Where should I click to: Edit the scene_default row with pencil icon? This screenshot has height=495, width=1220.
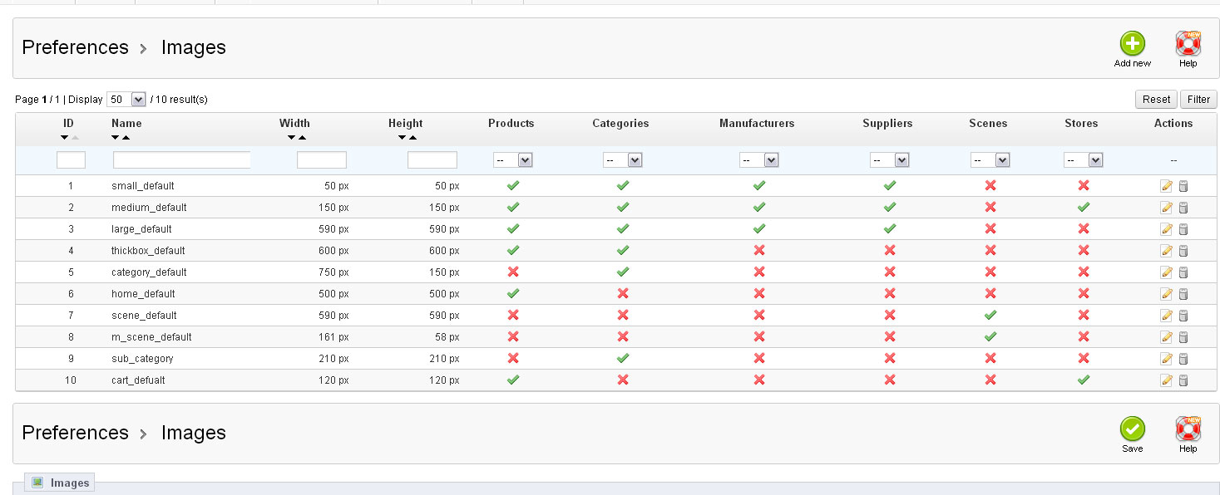pos(1166,316)
